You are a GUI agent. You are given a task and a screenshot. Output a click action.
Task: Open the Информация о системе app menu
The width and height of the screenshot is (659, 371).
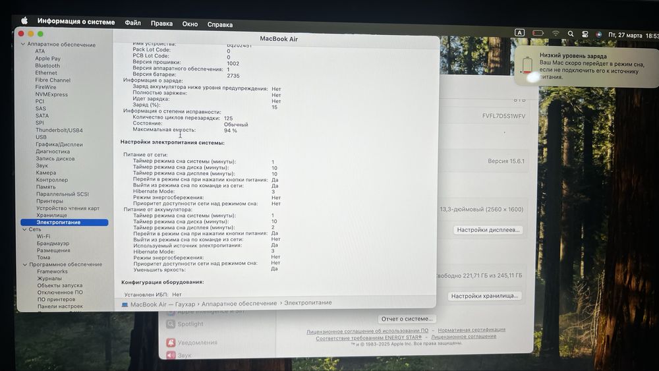pos(76,22)
